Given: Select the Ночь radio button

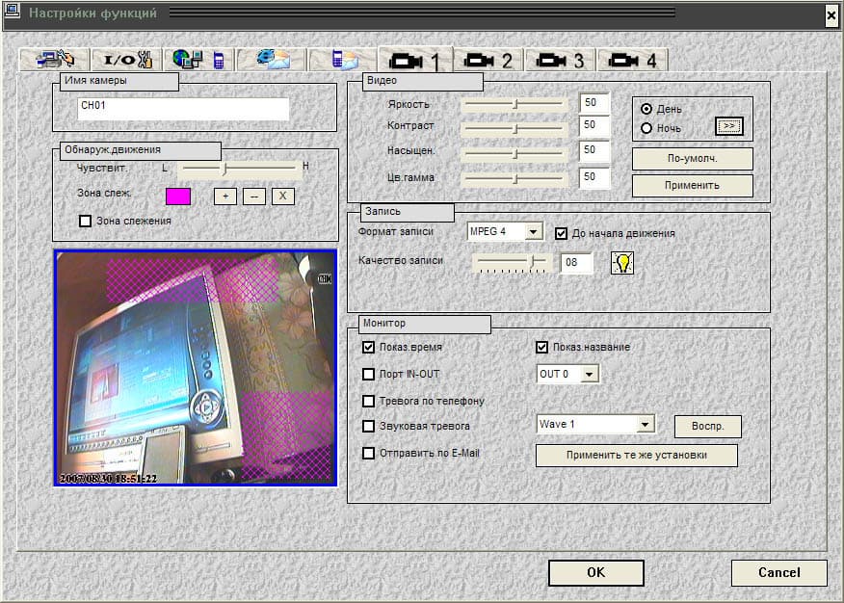Looking at the screenshot, I should (x=646, y=128).
